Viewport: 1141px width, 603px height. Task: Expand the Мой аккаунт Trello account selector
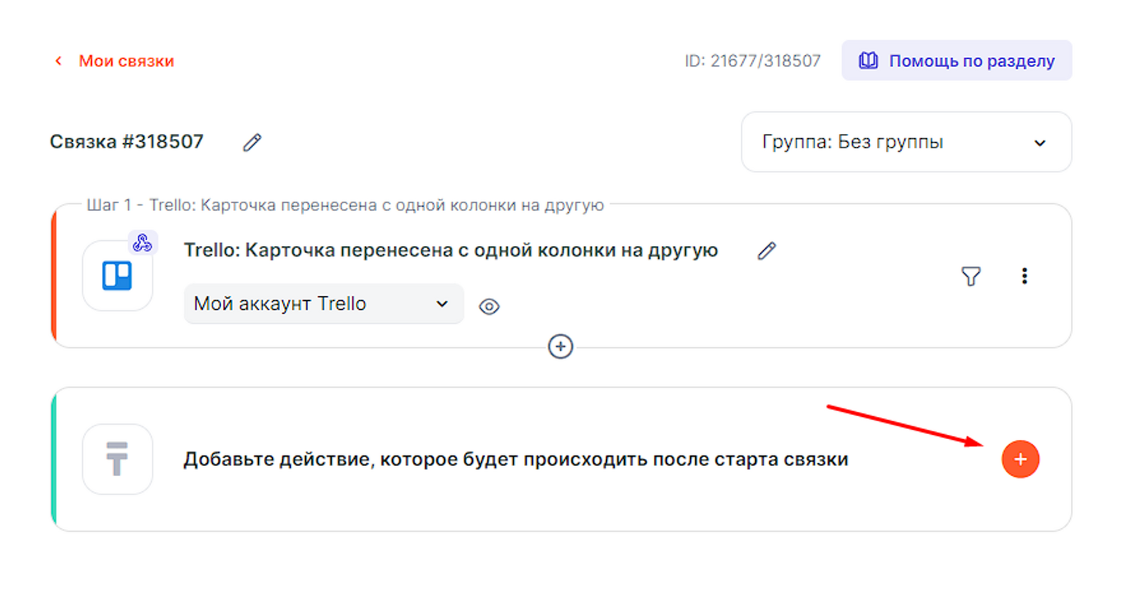point(323,304)
